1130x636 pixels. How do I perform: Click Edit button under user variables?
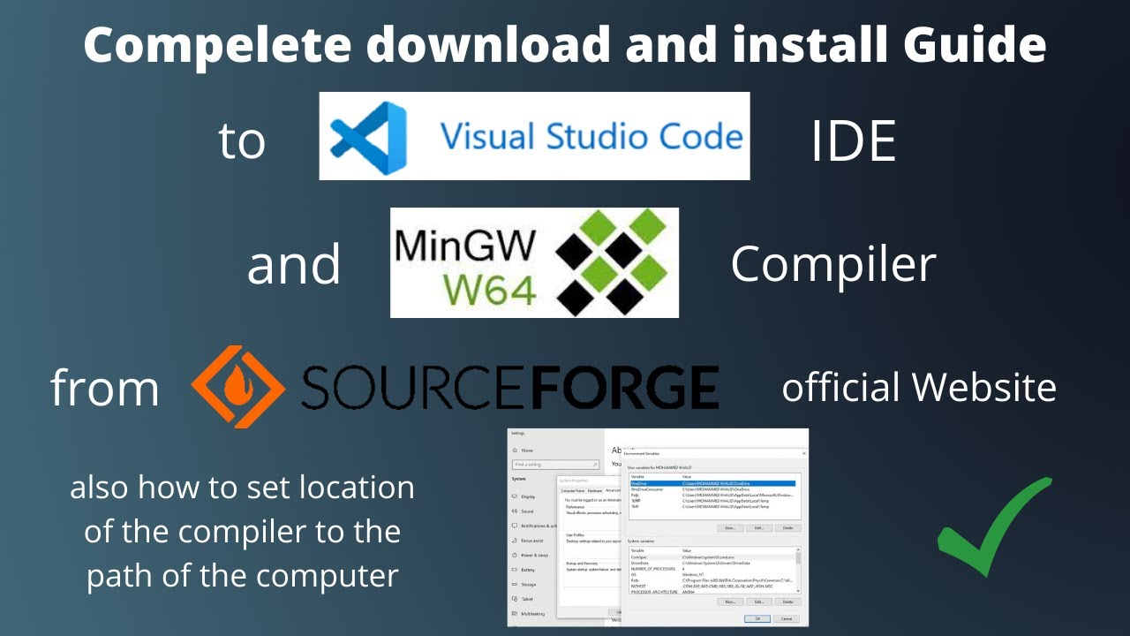point(759,527)
